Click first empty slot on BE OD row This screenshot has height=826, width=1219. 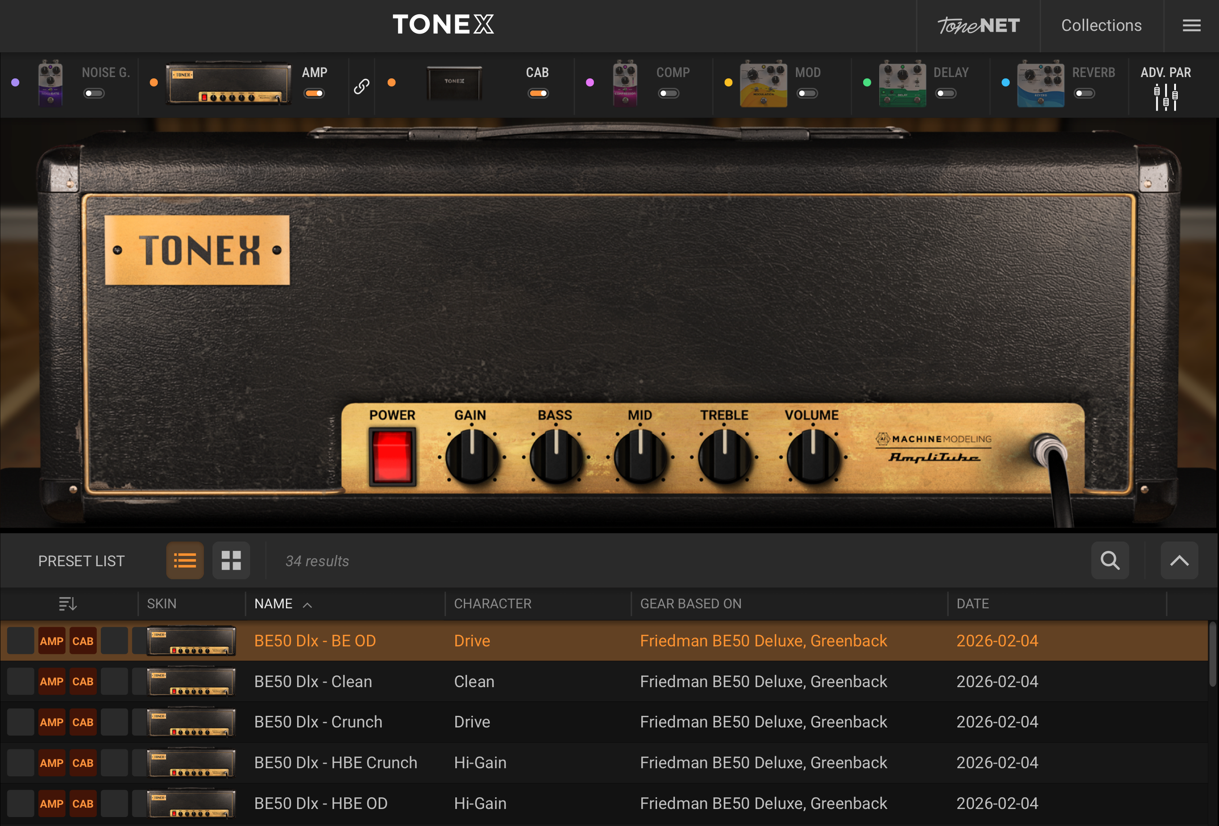click(x=21, y=641)
